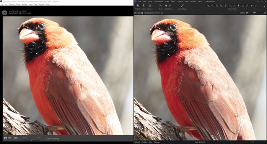Click the add new layer plus icon

pyautogui.click(x=162, y=13)
